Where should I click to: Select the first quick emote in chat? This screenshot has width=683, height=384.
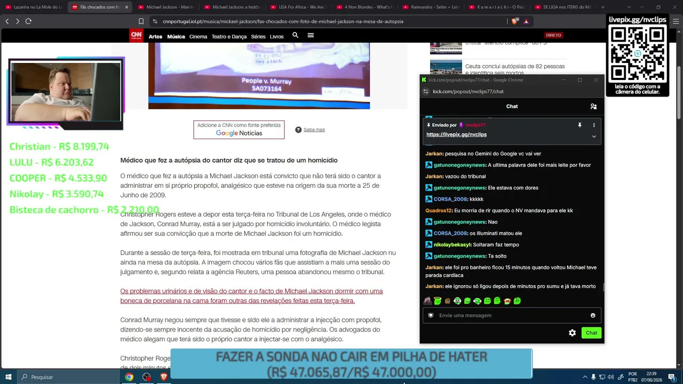(x=427, y=301)
